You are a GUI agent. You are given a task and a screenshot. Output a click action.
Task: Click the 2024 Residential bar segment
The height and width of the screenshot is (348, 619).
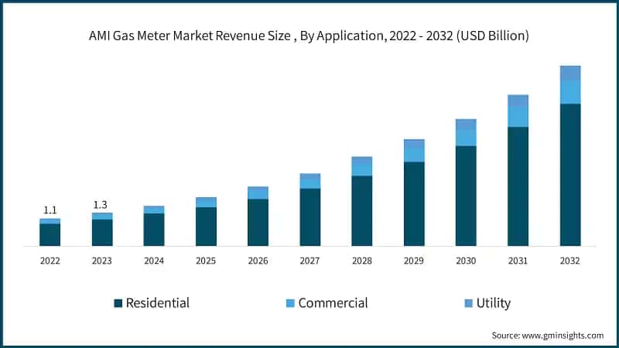pos(154,230)
